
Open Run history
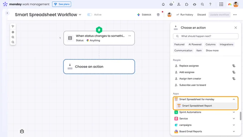185,15
